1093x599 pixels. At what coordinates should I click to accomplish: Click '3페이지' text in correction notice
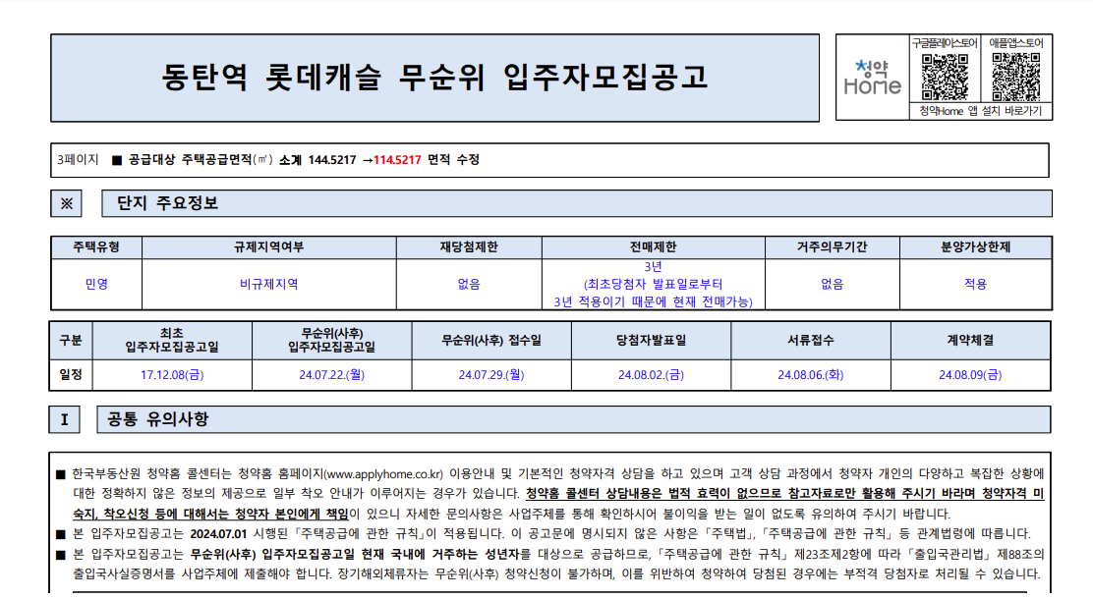[x=78, y=159]
